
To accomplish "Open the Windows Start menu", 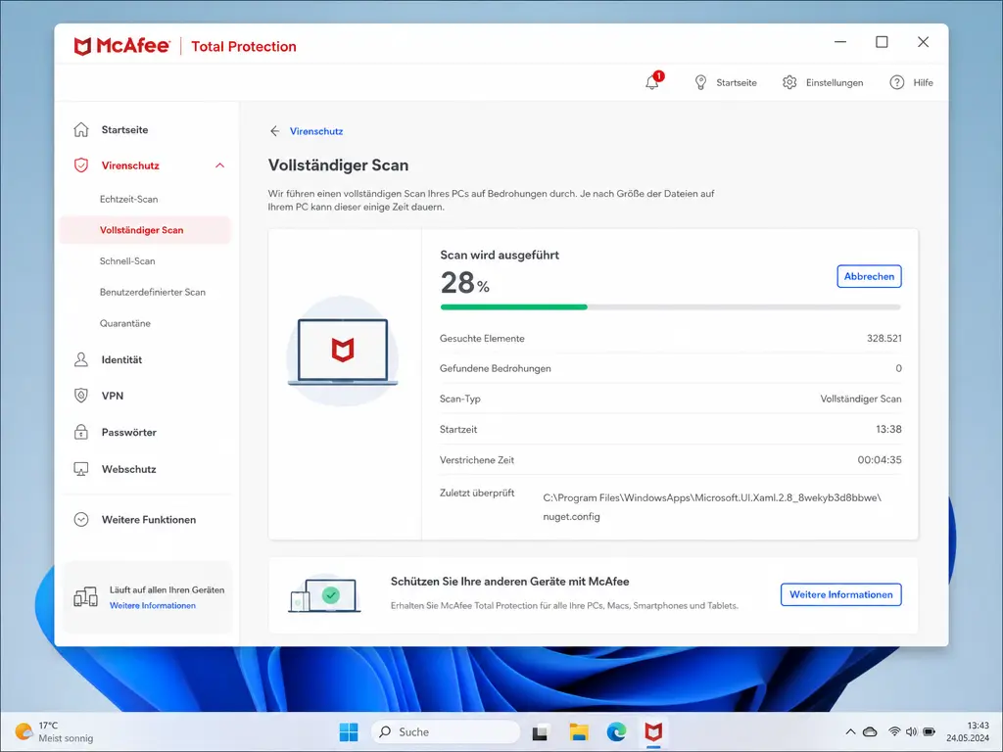I will click(x=349, y=732).
